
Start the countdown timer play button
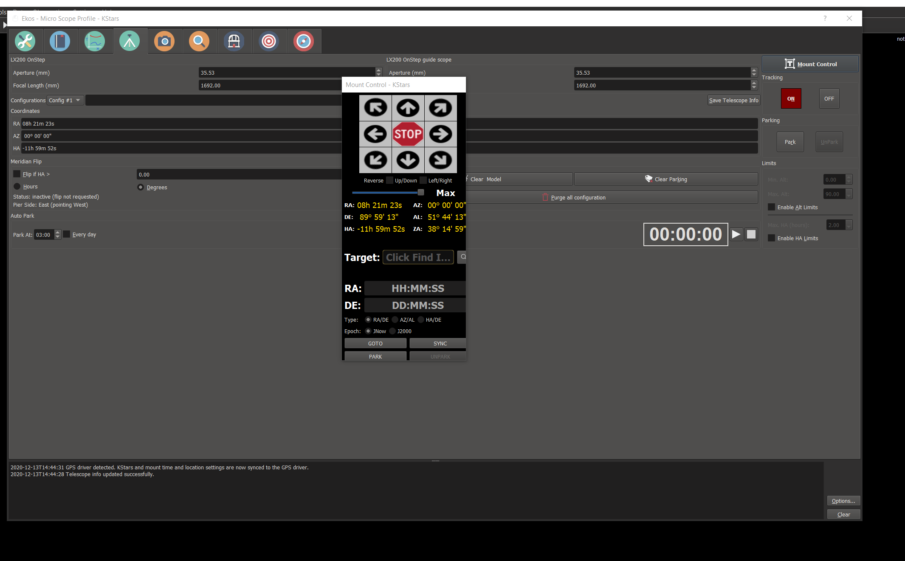[x=736, y=234]
